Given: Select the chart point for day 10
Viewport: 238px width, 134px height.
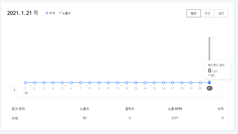Looking at the screenshot, I should click(x=108, y=83).
